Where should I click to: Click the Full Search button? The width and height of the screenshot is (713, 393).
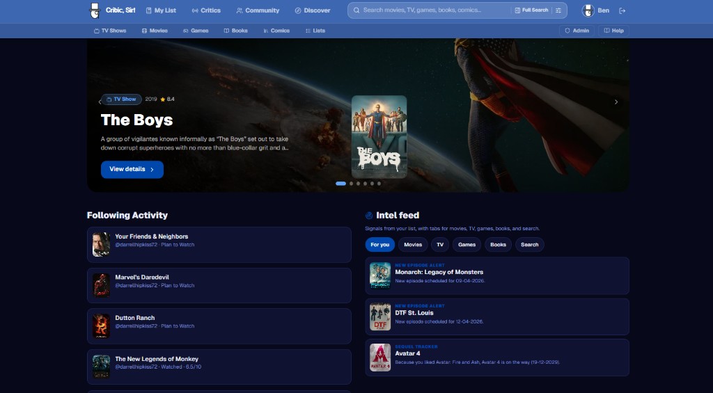pos(531,10)
